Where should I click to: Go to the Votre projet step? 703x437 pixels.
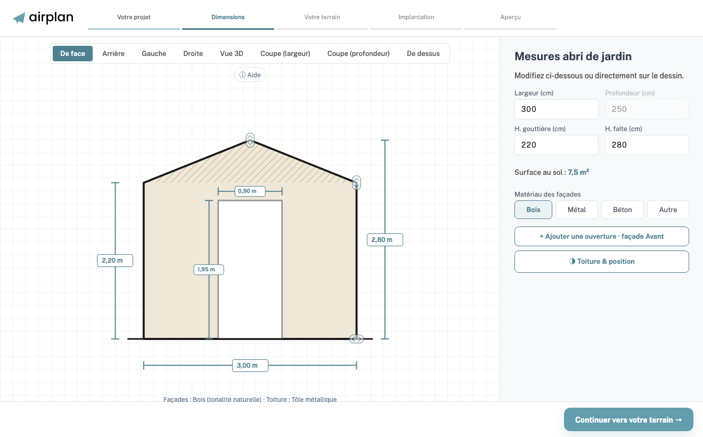click(134, 18)
